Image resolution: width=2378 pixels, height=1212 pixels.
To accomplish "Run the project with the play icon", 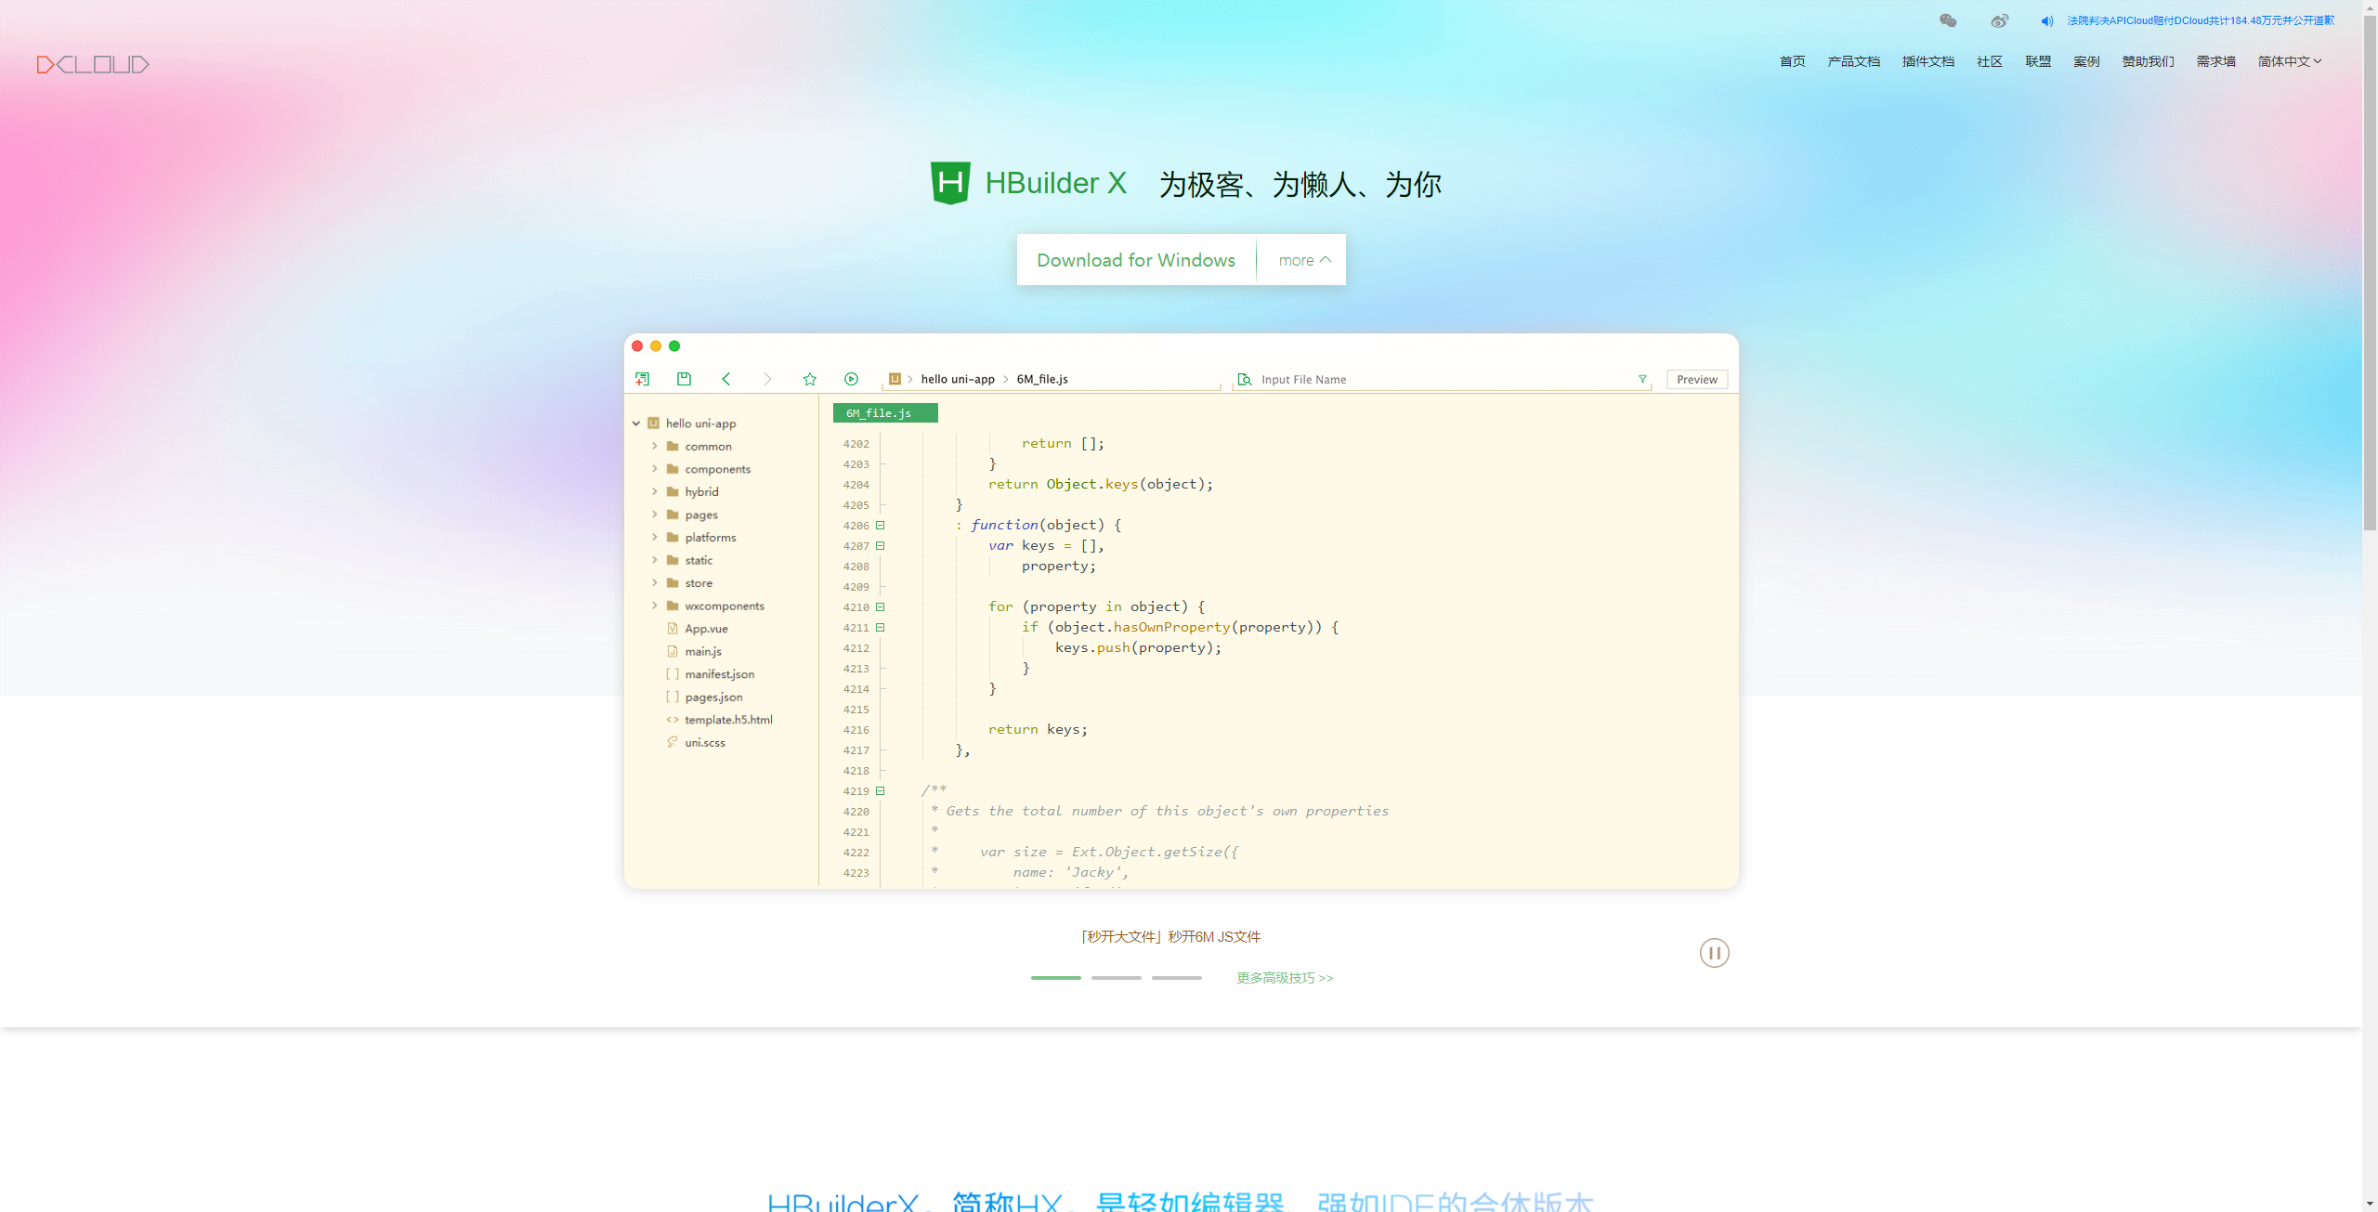I will (851, 379).
